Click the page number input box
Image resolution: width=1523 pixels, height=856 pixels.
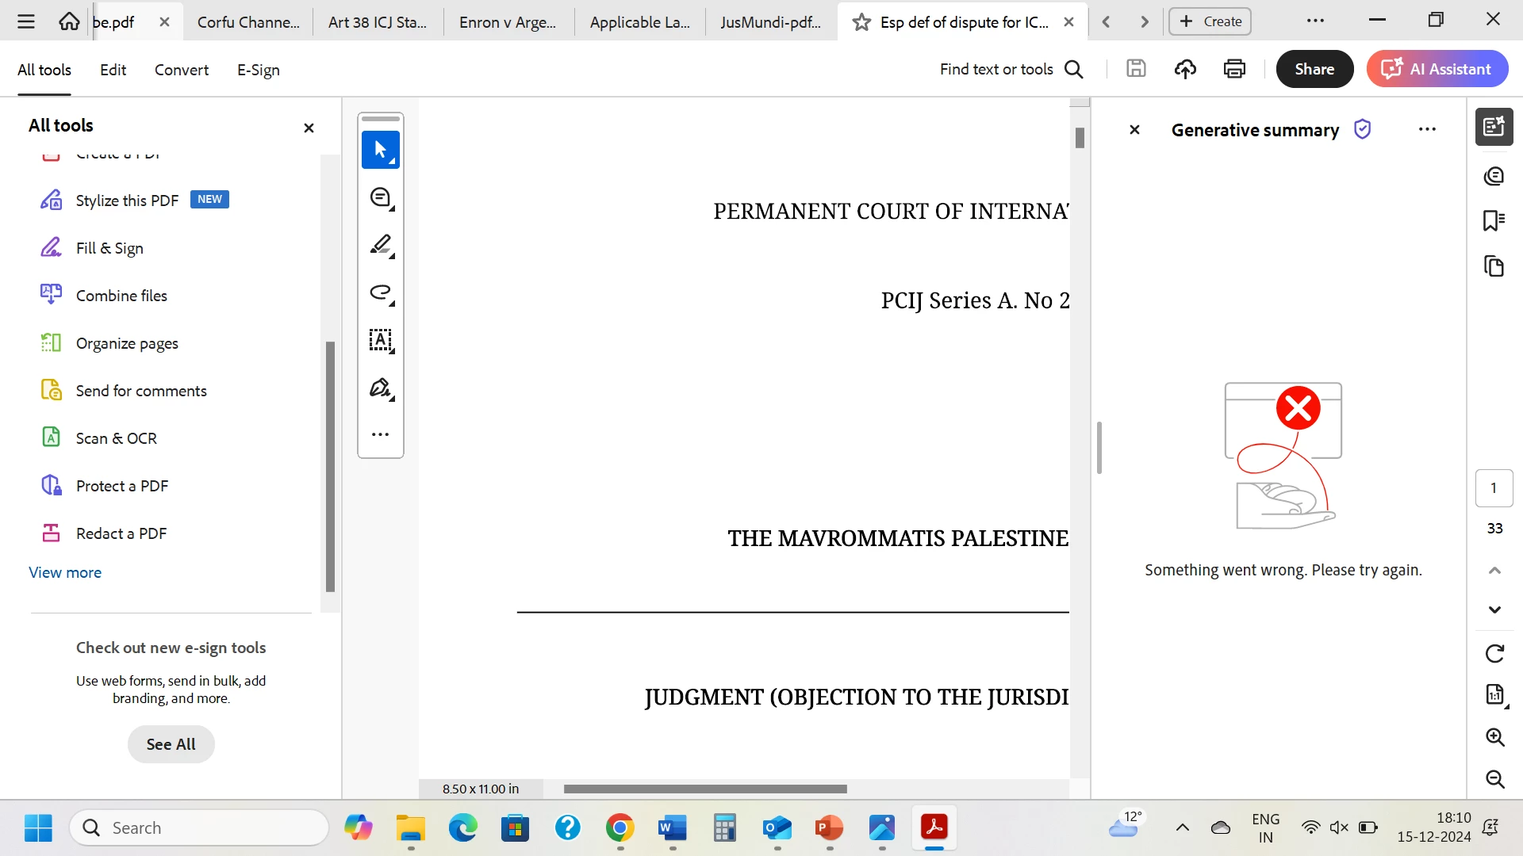[1494, 488]
